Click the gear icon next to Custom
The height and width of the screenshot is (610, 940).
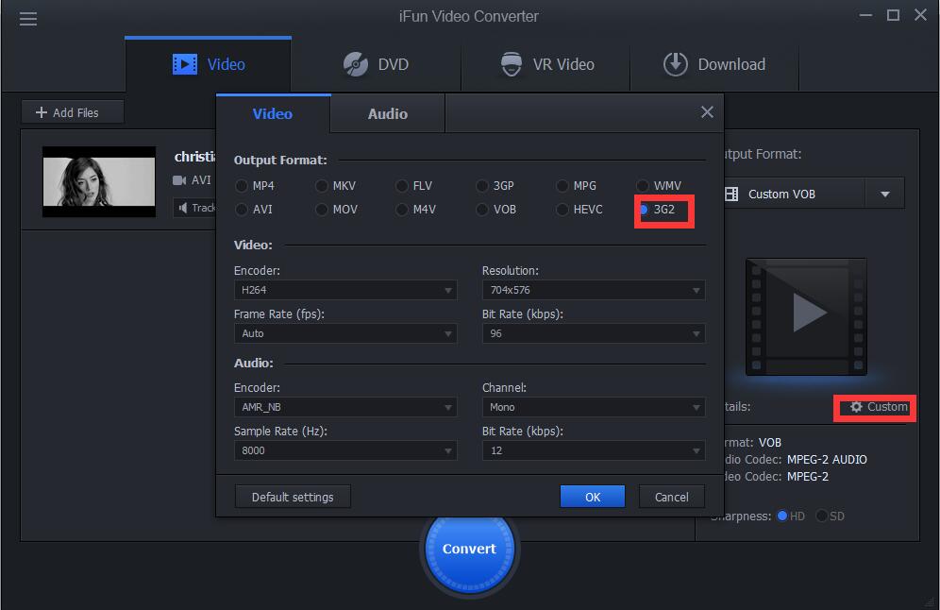(856, 407)
